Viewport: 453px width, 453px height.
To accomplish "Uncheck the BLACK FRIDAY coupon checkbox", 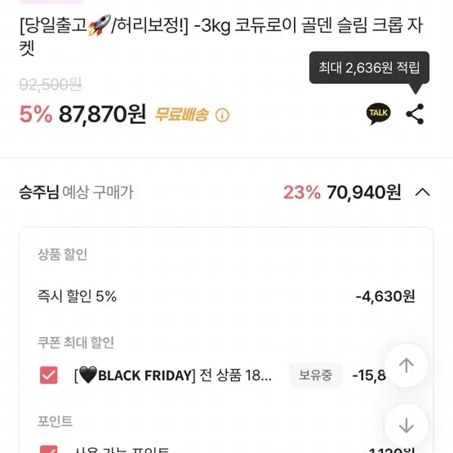I will pyautogui.click(x=48, y=375).
